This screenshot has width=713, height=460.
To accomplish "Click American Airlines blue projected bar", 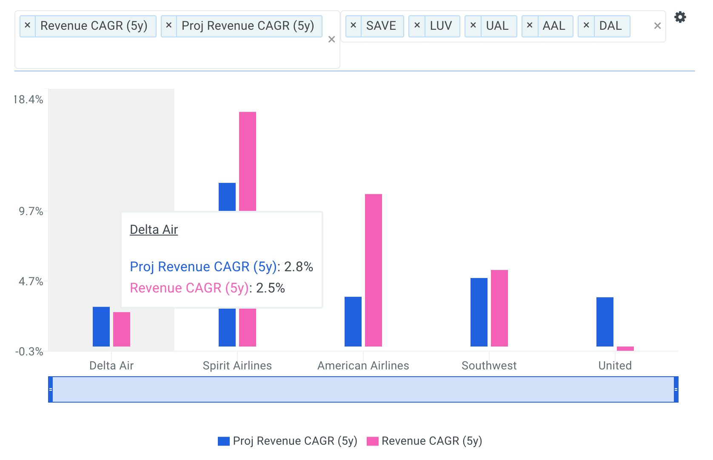I will point(353,321).
